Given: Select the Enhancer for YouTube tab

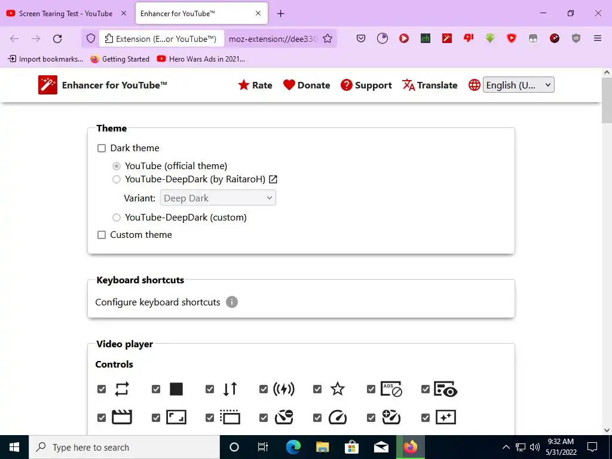Looking at the screenshot, I should click(x=201, y=14).
